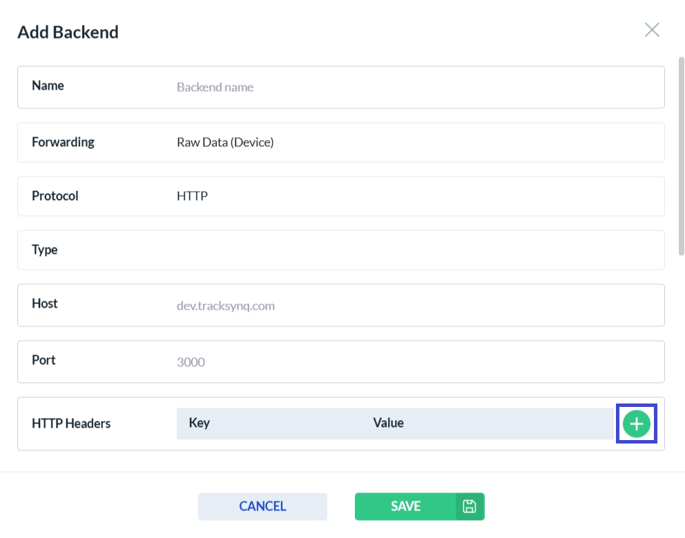685x538 pixels.
Task: Click the HTTP Headers label
Action: [71, 424]
